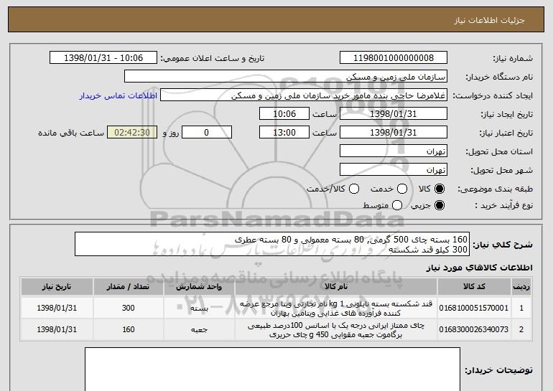
Task: Click the کد کالا column header
Action: pos(474,286)
